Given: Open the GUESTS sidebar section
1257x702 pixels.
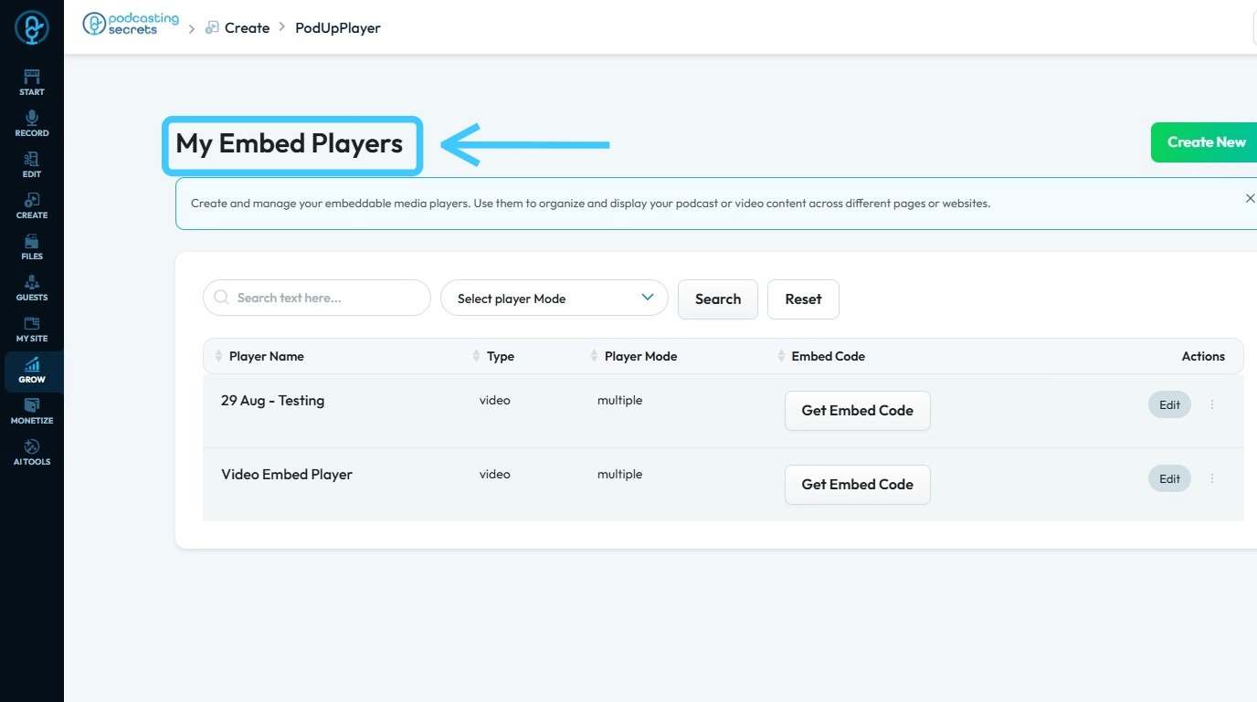Looking at the screenshot, I should [x=32, y=288].
